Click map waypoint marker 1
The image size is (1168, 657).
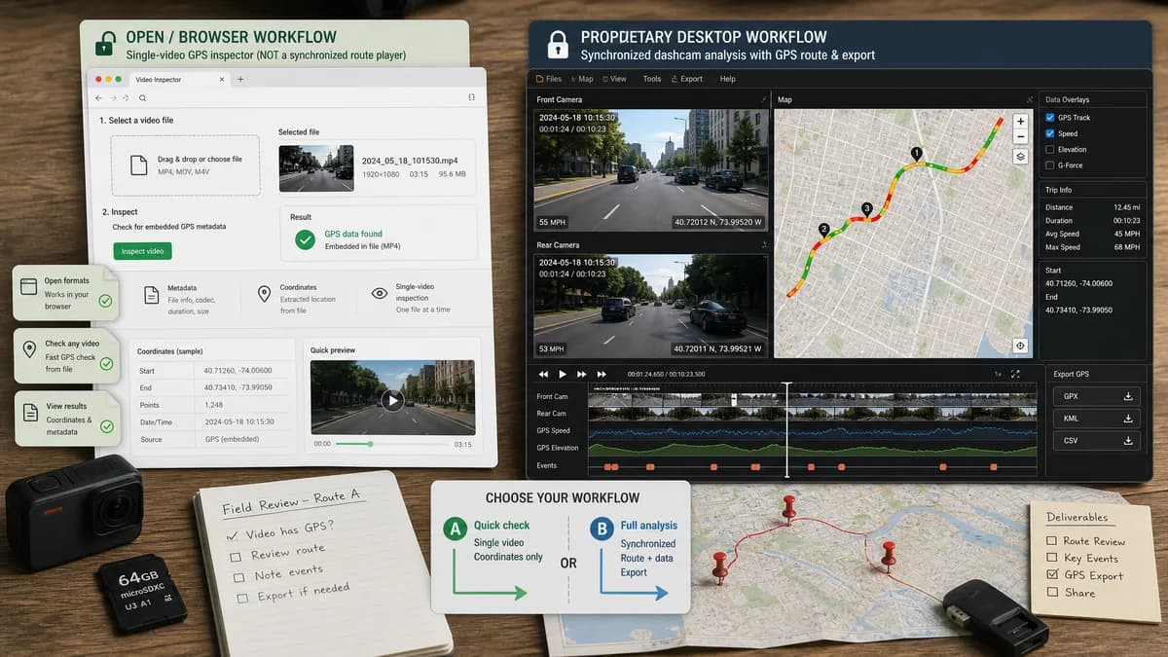tap(915, 154)
